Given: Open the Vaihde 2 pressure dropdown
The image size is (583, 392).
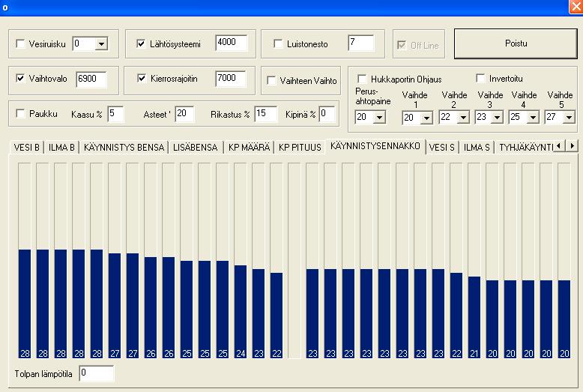Looking at the screenshot, I should click(463, 118).
